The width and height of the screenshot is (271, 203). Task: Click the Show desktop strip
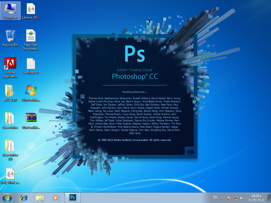(269, 198)
